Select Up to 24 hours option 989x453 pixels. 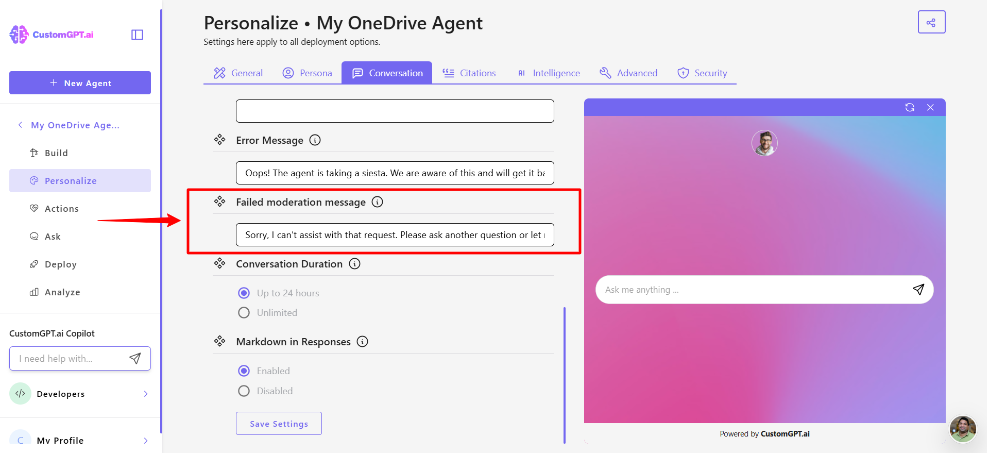[x=244, y=293]
